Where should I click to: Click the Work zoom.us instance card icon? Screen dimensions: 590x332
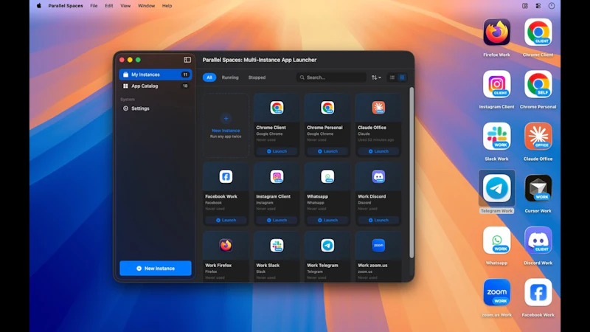[378, 246]
